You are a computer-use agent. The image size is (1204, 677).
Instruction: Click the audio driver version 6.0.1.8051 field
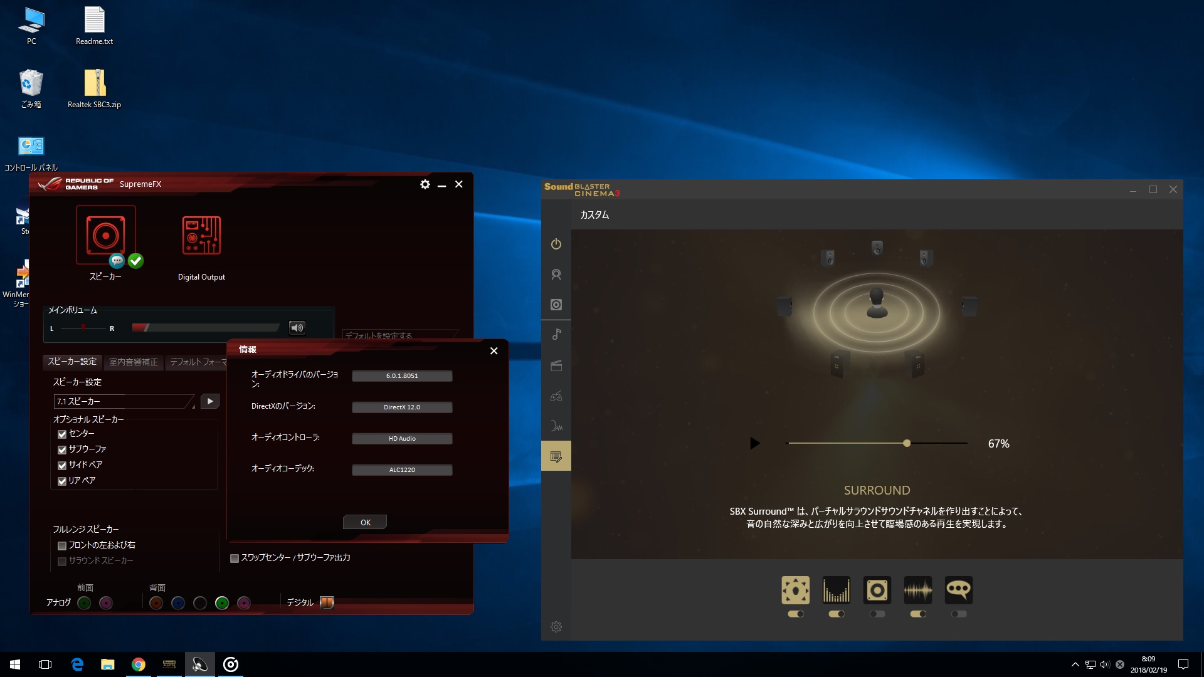click(x=402, y=376)
